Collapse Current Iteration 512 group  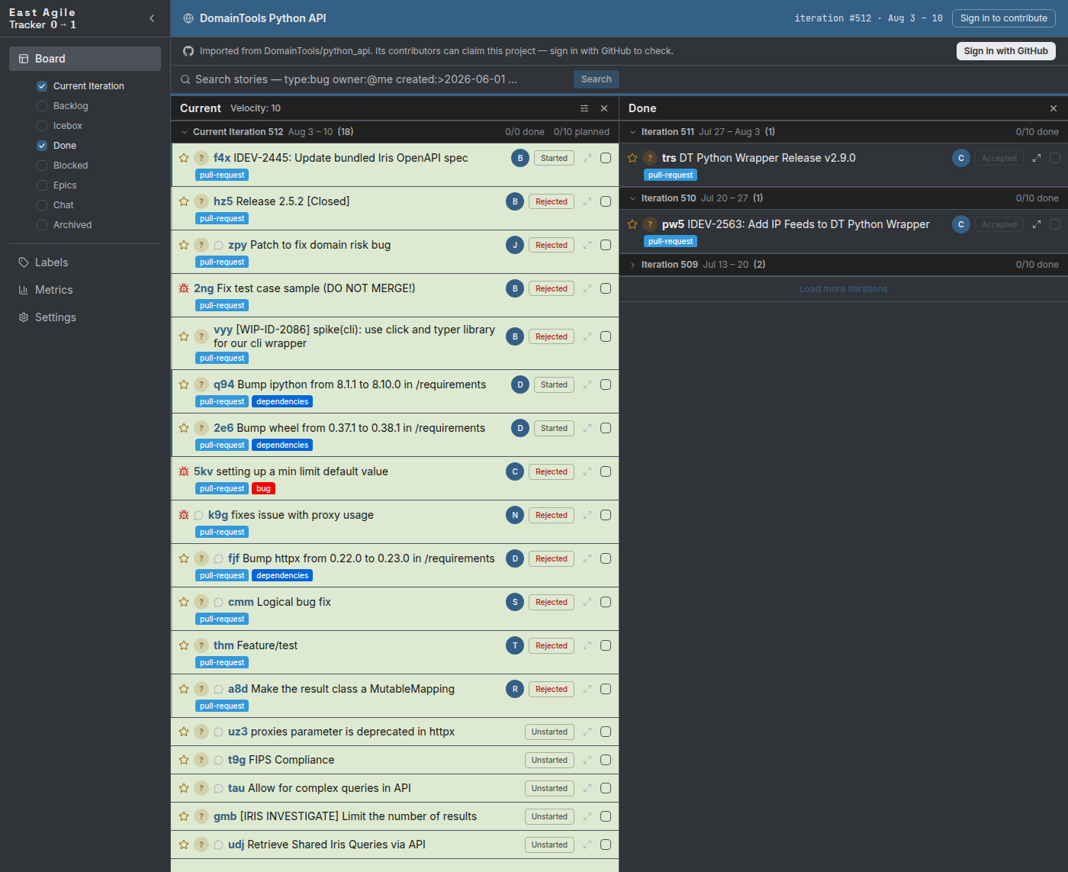click(x=184, y=132)
